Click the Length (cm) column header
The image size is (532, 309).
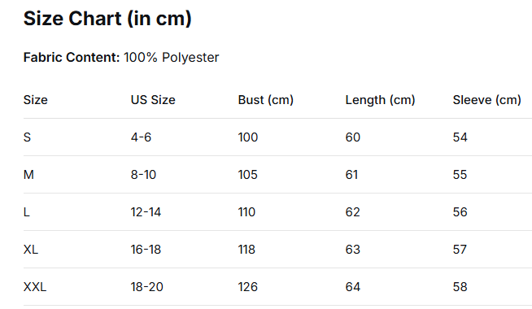pos(380,100)
